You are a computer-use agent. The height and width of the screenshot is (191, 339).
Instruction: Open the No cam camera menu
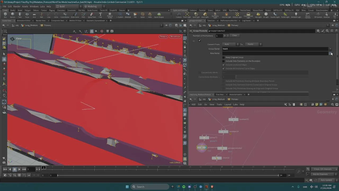coord(175,36)
